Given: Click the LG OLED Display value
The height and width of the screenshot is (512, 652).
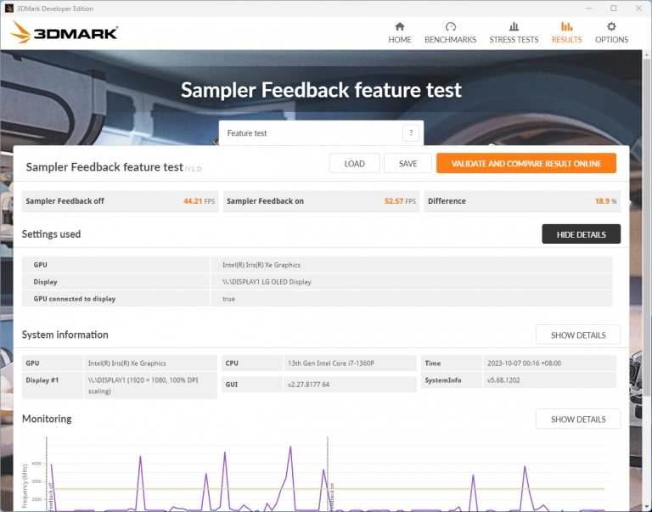Looking at the screenshot, I should coord(267,282).
